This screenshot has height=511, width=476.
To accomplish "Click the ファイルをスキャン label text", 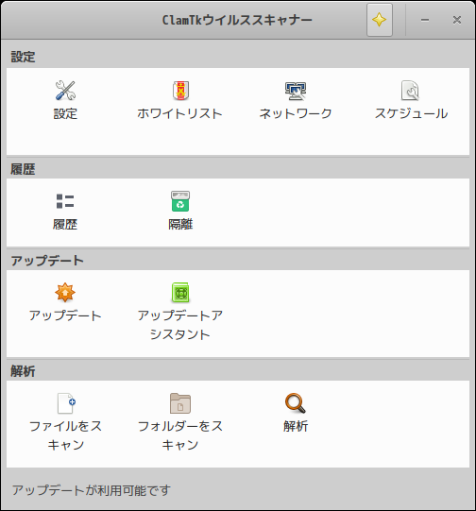I will click(x=65, y=435).
